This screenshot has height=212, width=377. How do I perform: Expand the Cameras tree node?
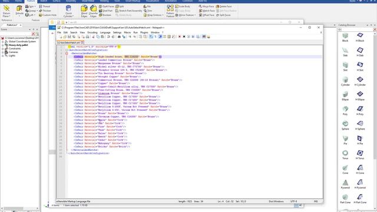pos(3,52)
